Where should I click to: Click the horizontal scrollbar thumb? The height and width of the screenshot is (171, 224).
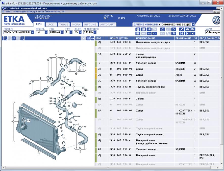(108, 167)
